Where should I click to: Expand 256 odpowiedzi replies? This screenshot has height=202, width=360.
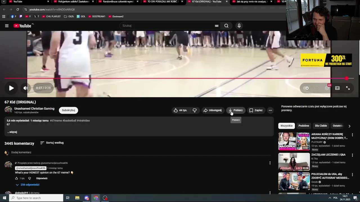point(27,185)
